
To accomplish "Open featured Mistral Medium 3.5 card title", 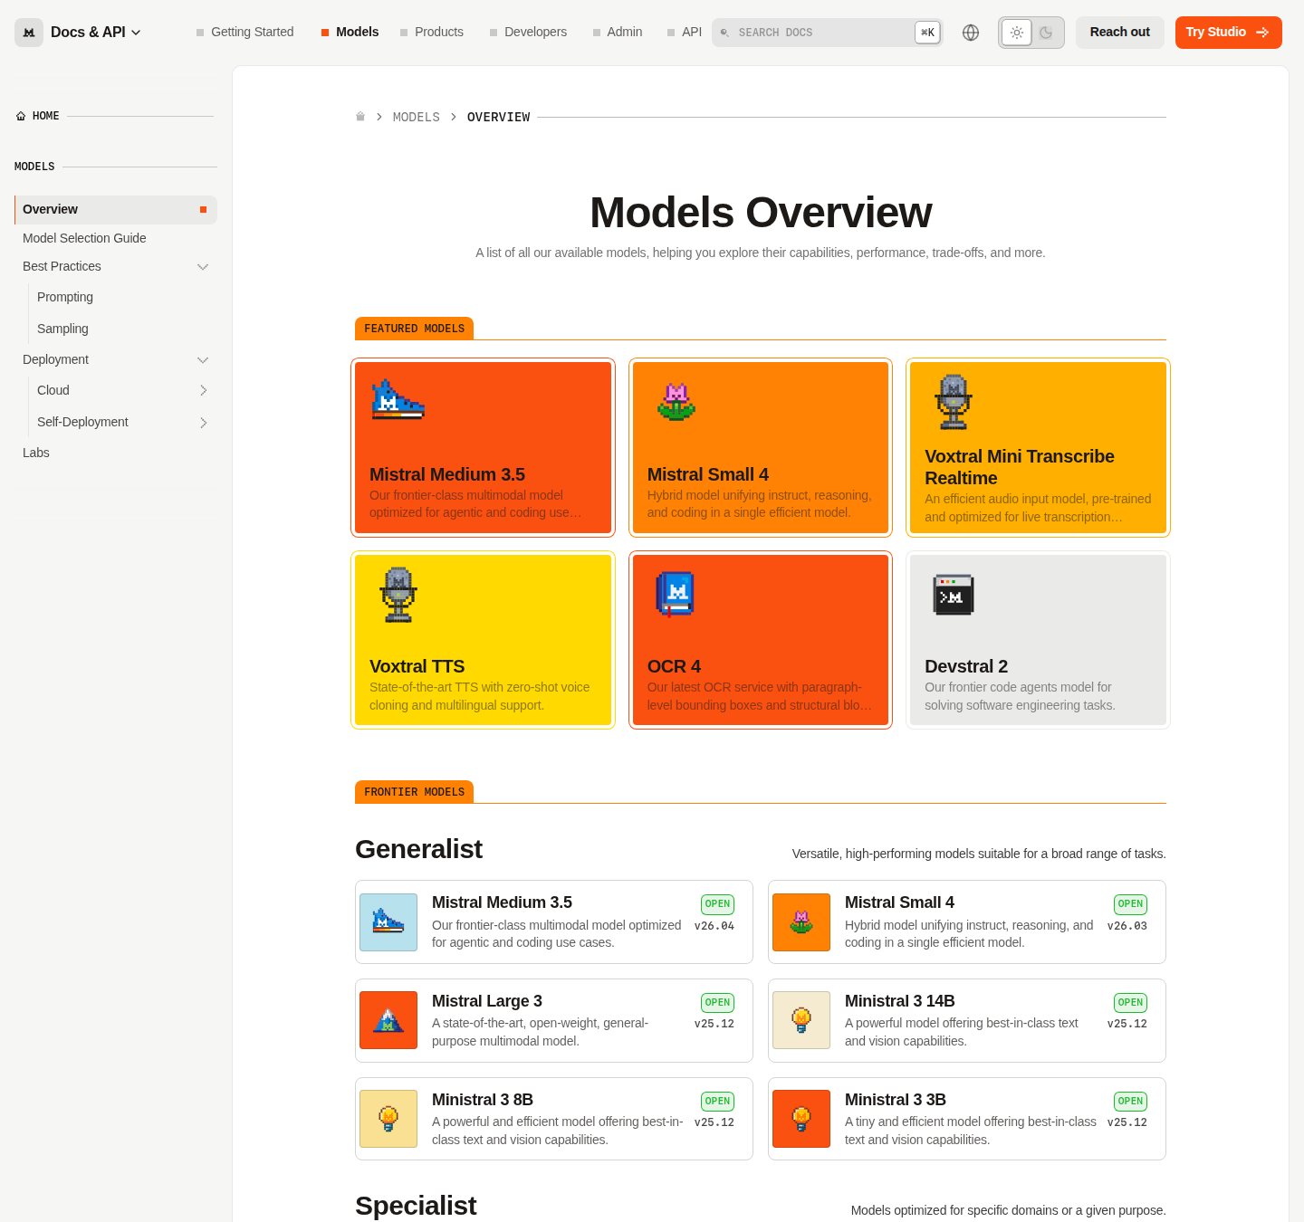I will (x=447, y=474).
